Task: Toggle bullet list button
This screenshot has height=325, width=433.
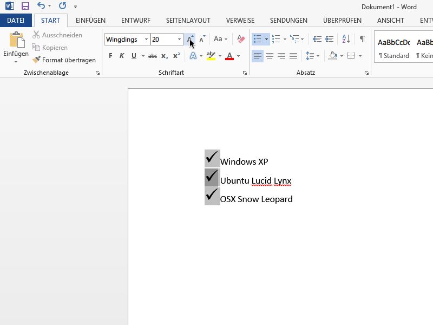Action: pos(258,39)
